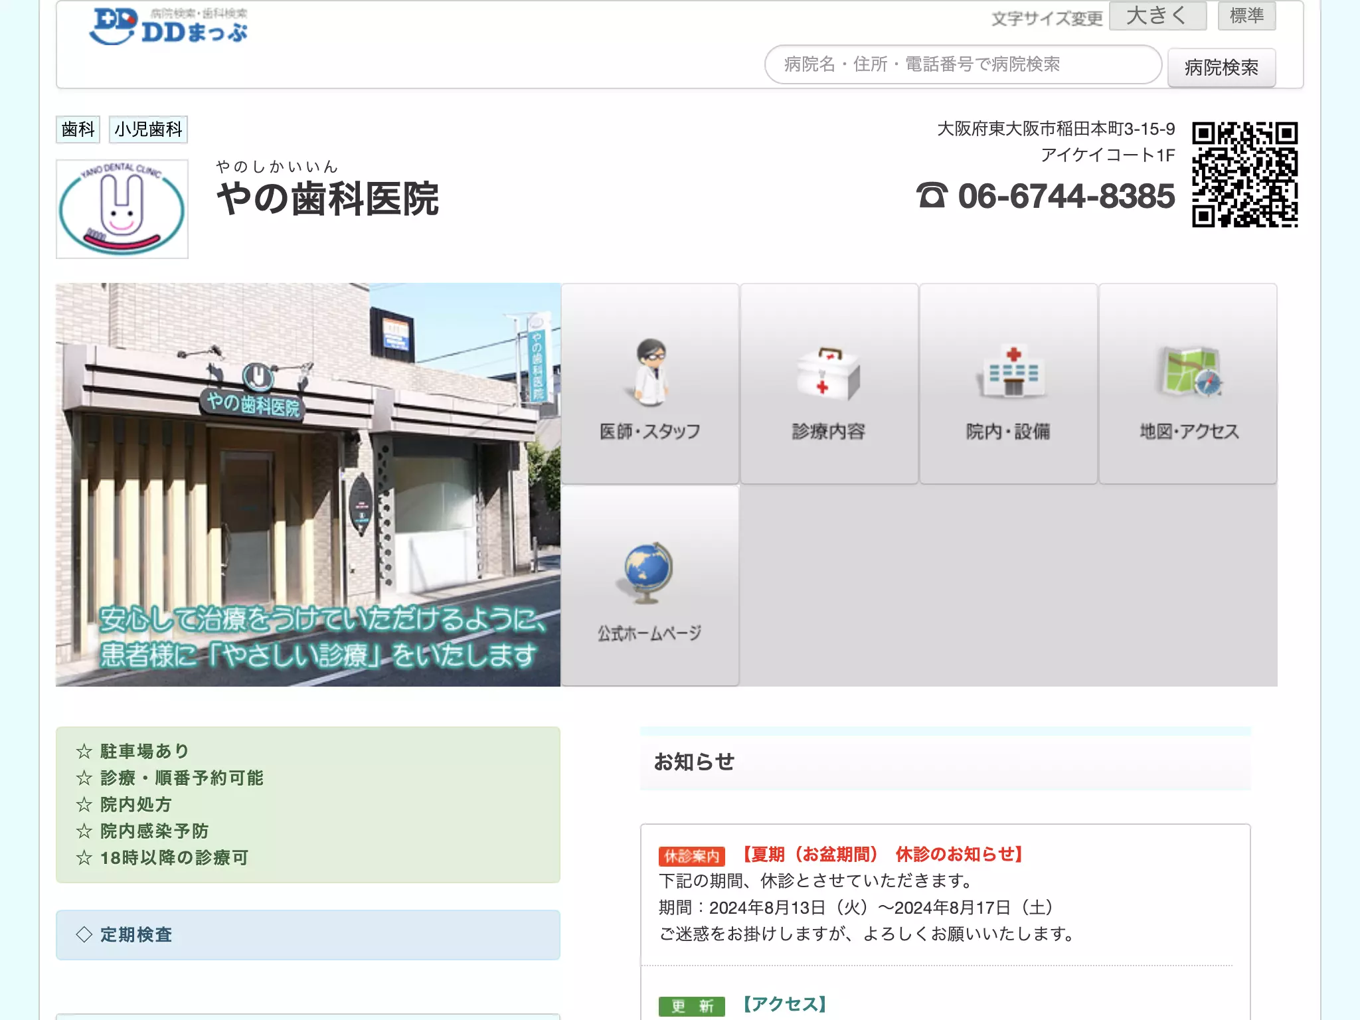Viewport: 1360px width, 1020px height.
Task: Click the 診療・順番予約可能 feature line
Action: point(170,778)
